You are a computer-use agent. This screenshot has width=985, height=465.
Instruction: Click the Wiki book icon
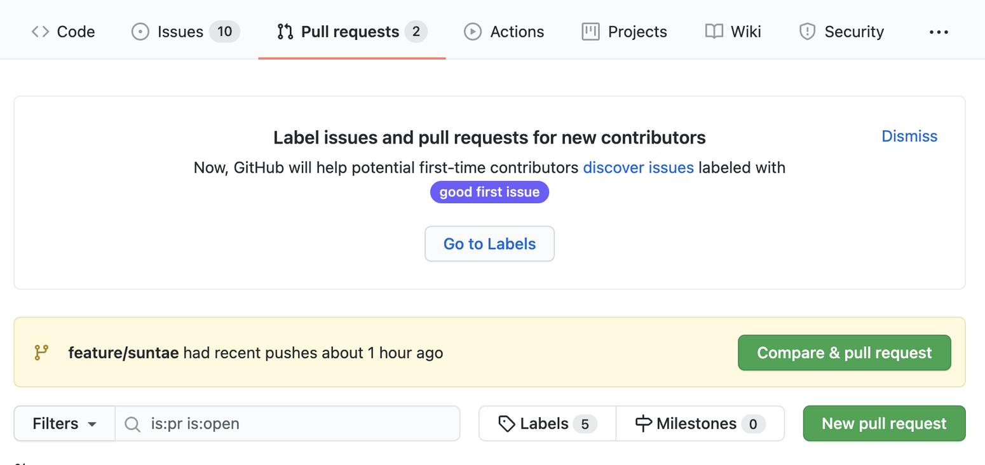tap(714, 32)
